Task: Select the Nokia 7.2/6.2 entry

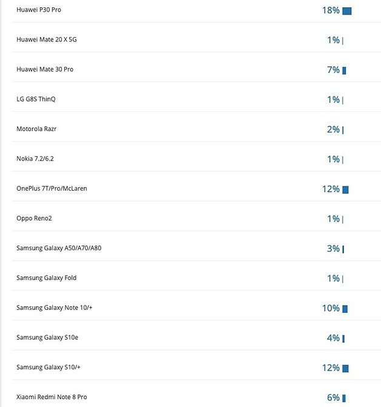Action: coord(35,159)
